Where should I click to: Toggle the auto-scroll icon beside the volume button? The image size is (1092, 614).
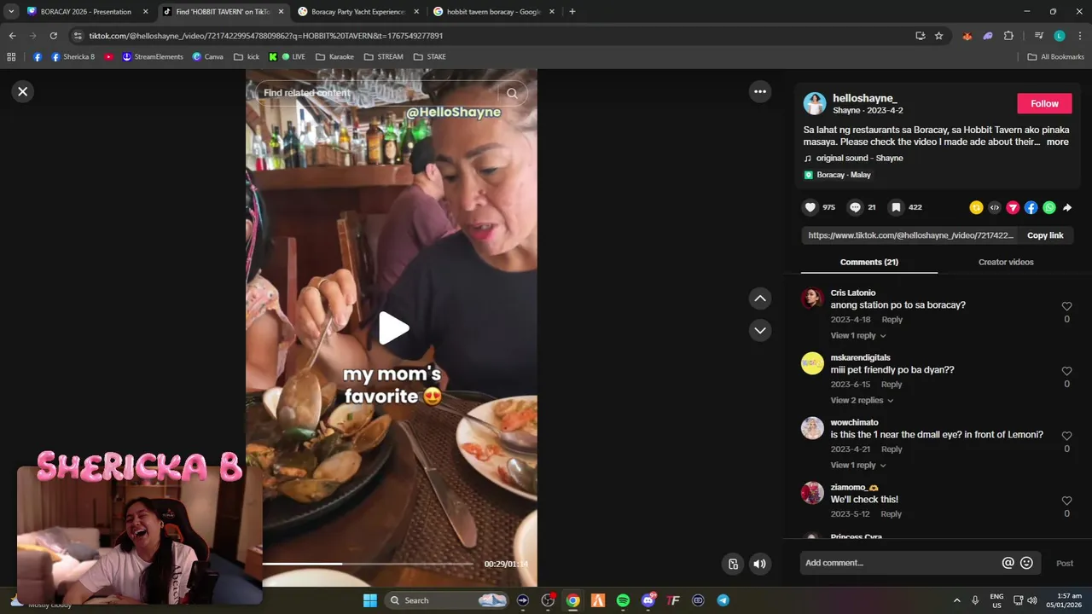(733, 564)
